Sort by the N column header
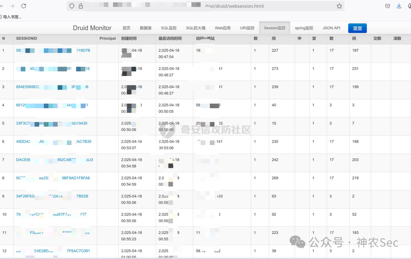This screenshot has height=259, width=411. tap(3, 38)
